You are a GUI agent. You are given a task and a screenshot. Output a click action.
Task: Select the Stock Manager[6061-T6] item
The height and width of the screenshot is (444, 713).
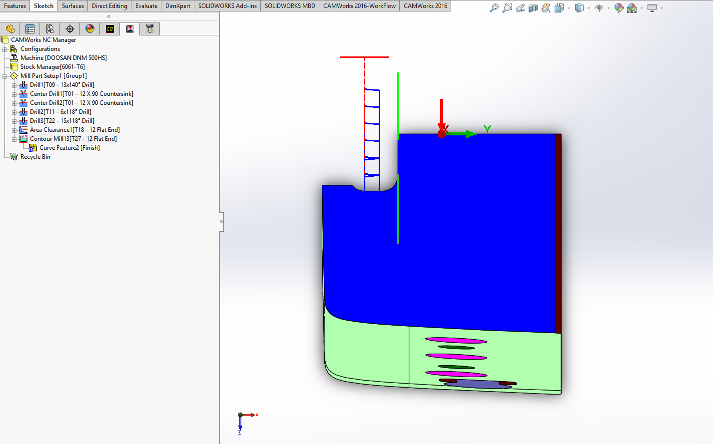[x=52, y=67]
